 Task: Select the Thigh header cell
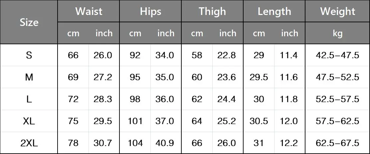click(212, 11)
